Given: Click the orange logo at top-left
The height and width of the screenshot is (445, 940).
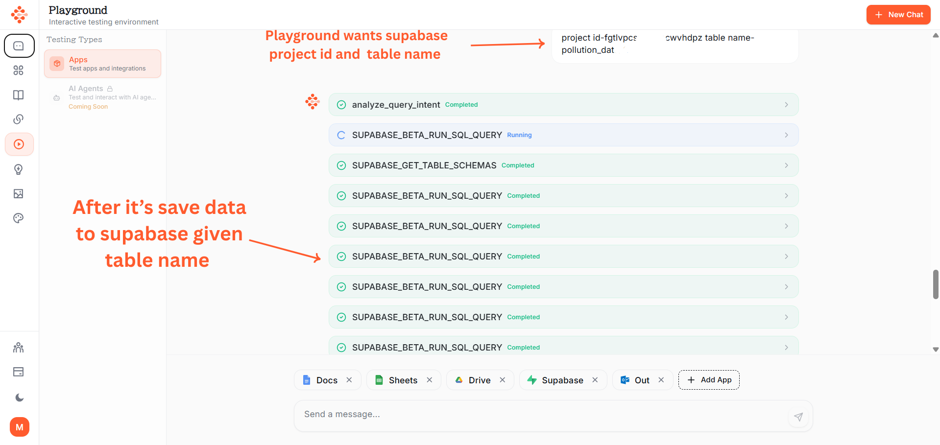Looking at the screenshot, I should pos(19,15).
